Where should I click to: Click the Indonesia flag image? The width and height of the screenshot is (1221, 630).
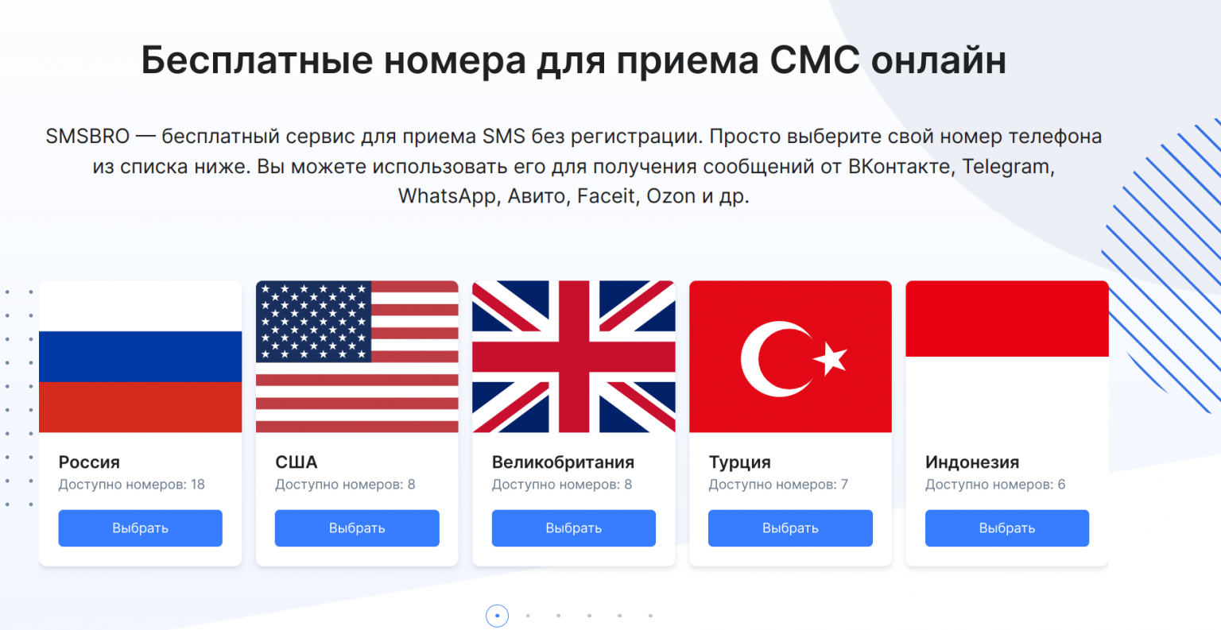coord(1007,357)
